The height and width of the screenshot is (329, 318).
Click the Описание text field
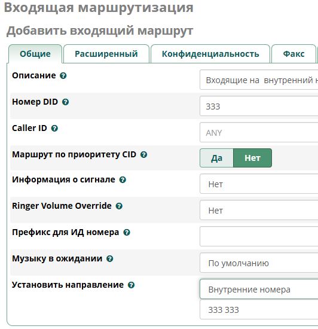point(259,80)
